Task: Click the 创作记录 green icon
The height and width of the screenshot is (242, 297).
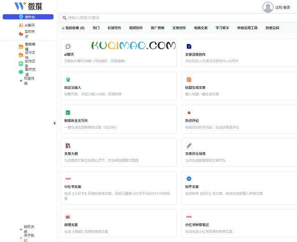Action: (21, 64)
